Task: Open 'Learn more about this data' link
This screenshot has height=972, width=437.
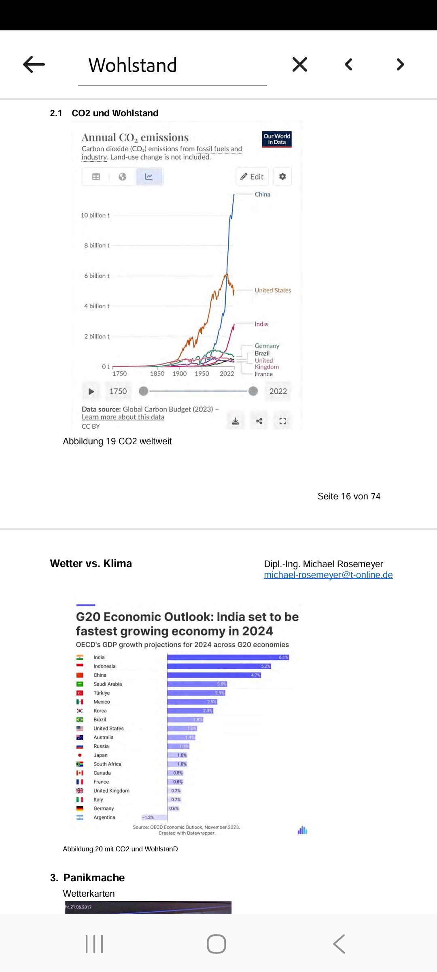Action: pos(123,417)
